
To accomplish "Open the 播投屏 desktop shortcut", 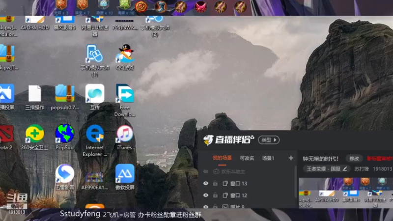I will (x=7, y=97).
